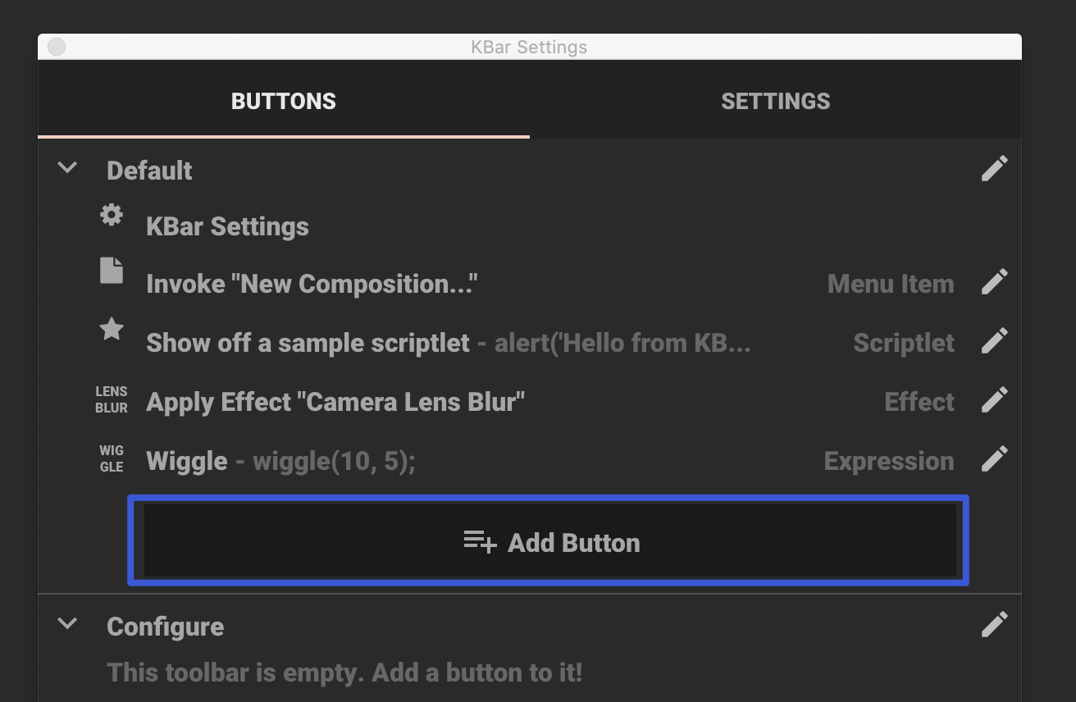1076x702 pixels.
Task: Click the LENS BLUR button icon
Action: click(x=112, y=399)
